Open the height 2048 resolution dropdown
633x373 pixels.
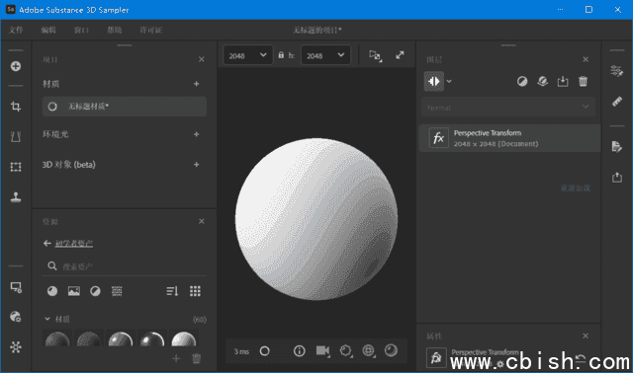[x=325, y=55]
